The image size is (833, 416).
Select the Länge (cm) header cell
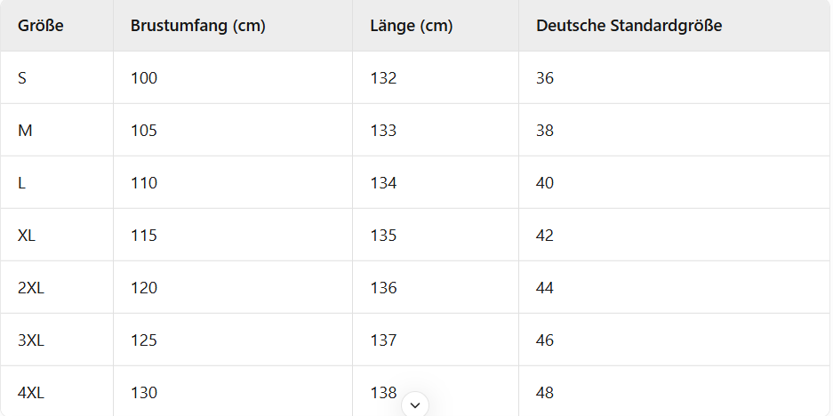pos(412,26)
